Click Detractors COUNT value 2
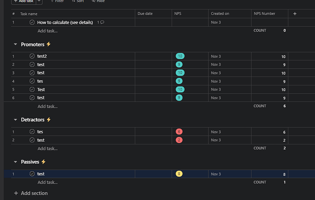Screen dimensions: 315x200 pos(284,148)
